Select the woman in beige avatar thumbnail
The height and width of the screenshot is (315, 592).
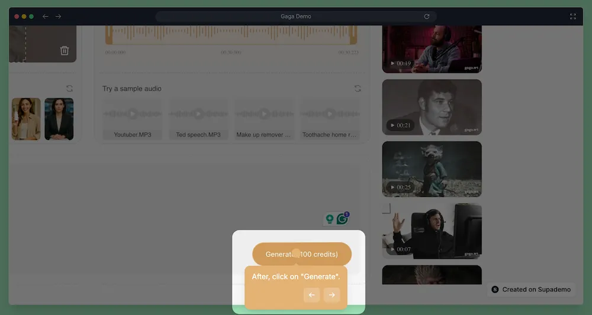26,119
